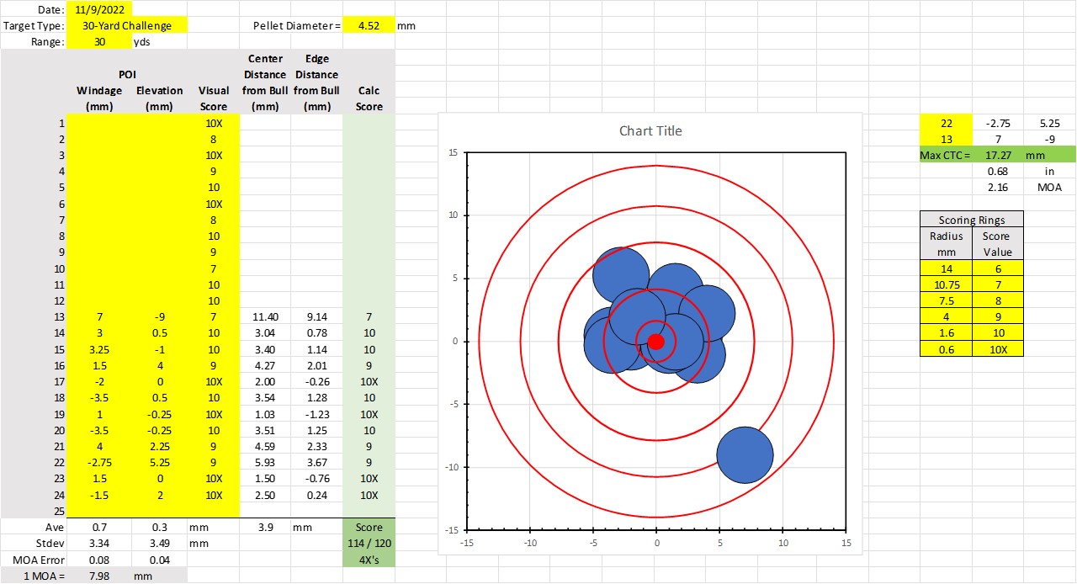This screenshot has height=584, width=1077.
Task: Select edge distance value 0.24
Action: [x=317, y=495]
